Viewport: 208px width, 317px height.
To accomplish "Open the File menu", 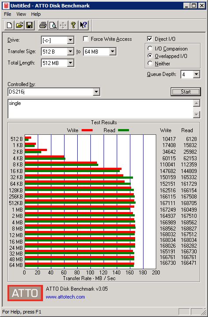I will (7, 14).
